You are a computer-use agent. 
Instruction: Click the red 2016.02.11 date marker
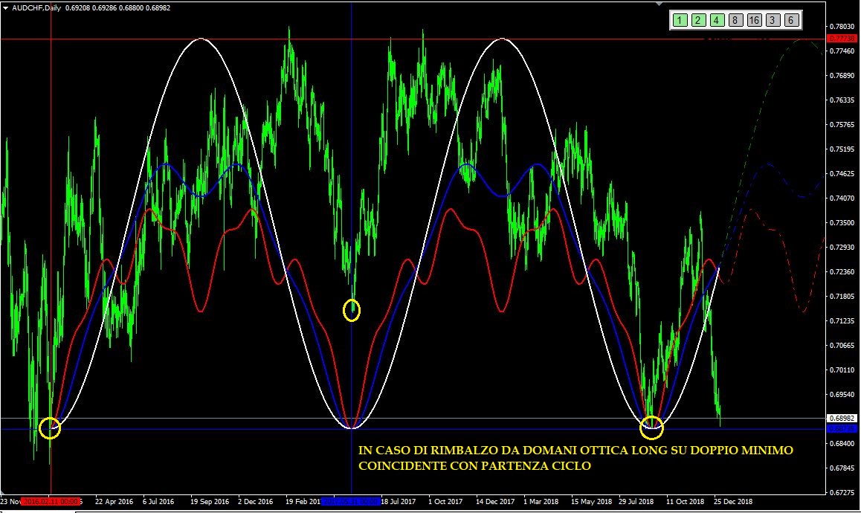point(51,502)
